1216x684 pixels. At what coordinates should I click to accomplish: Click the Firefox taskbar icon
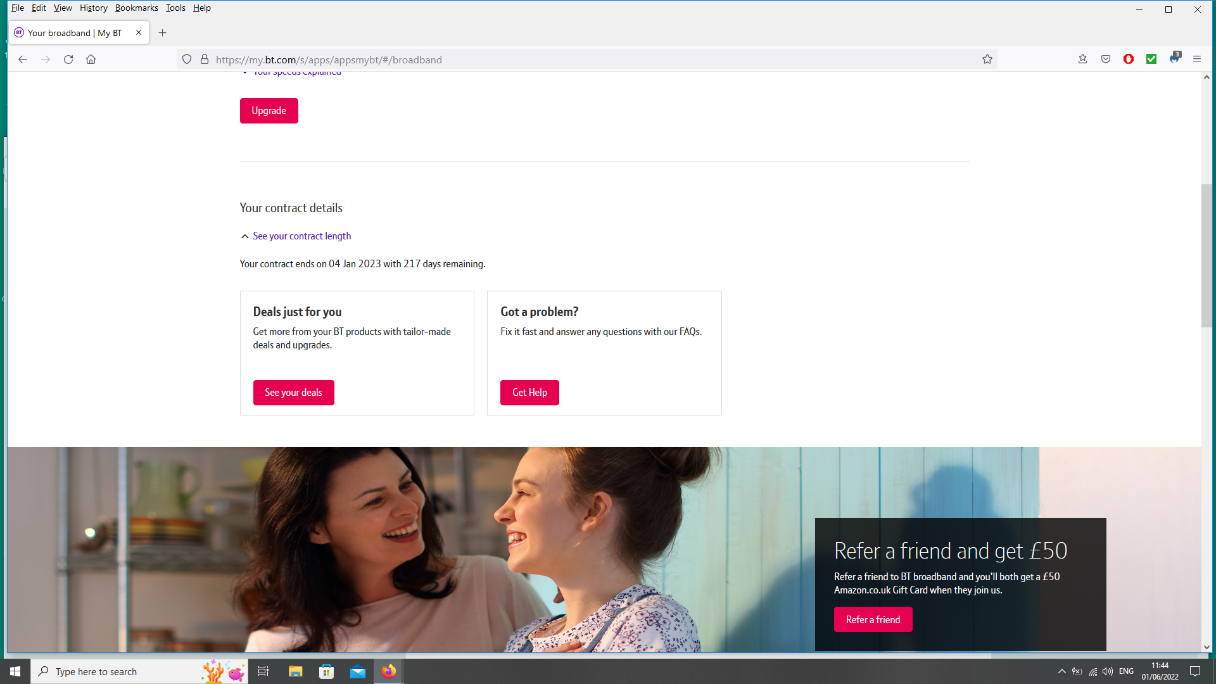[x=389, y=671]
